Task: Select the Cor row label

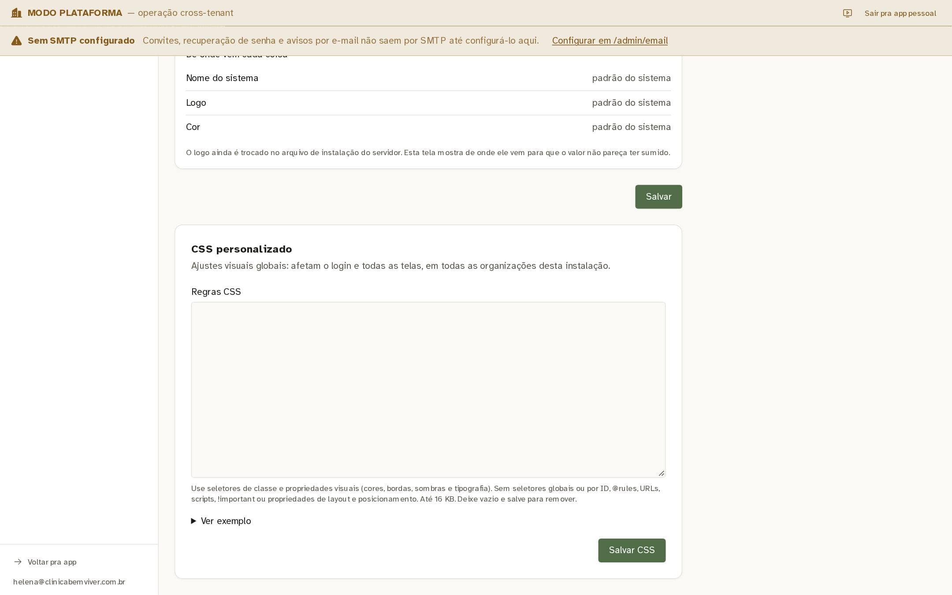Action: tap(193, 127)
